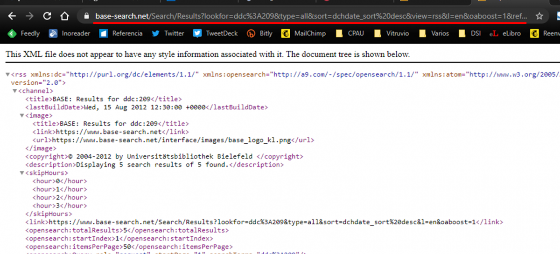Select the opensearch:startIndex line
This screenshot has width=560, height=254.
pos(119,239)
